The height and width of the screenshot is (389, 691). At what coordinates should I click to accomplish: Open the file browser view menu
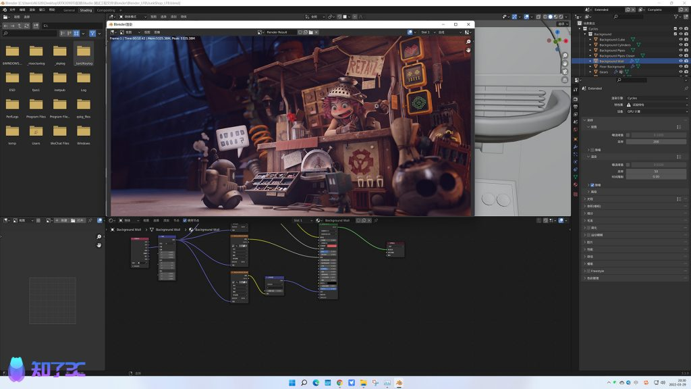point(17,17)
